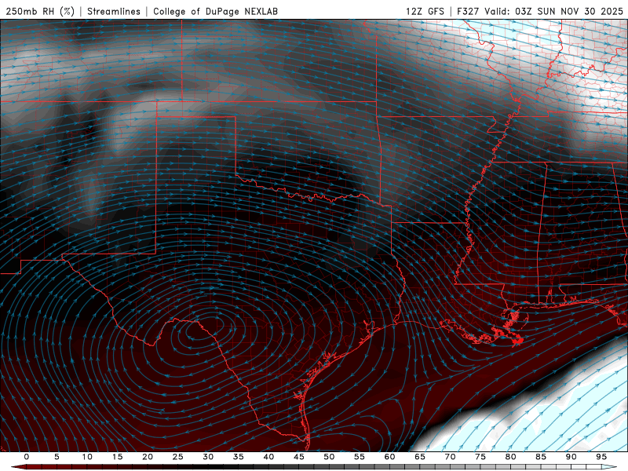Select the single-digit "5" color scale label
The width and height of the screenshot is (628, 471).
click(x=57, y=457)
